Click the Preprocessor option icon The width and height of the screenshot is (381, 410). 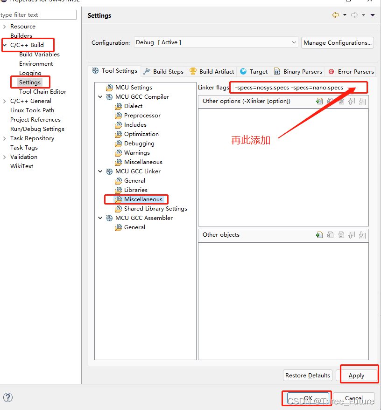click(x=119, y=116)
